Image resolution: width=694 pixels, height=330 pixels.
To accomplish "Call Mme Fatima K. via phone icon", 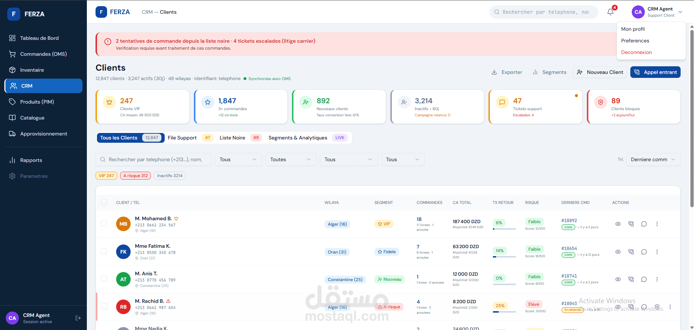I will pos(631,252).
